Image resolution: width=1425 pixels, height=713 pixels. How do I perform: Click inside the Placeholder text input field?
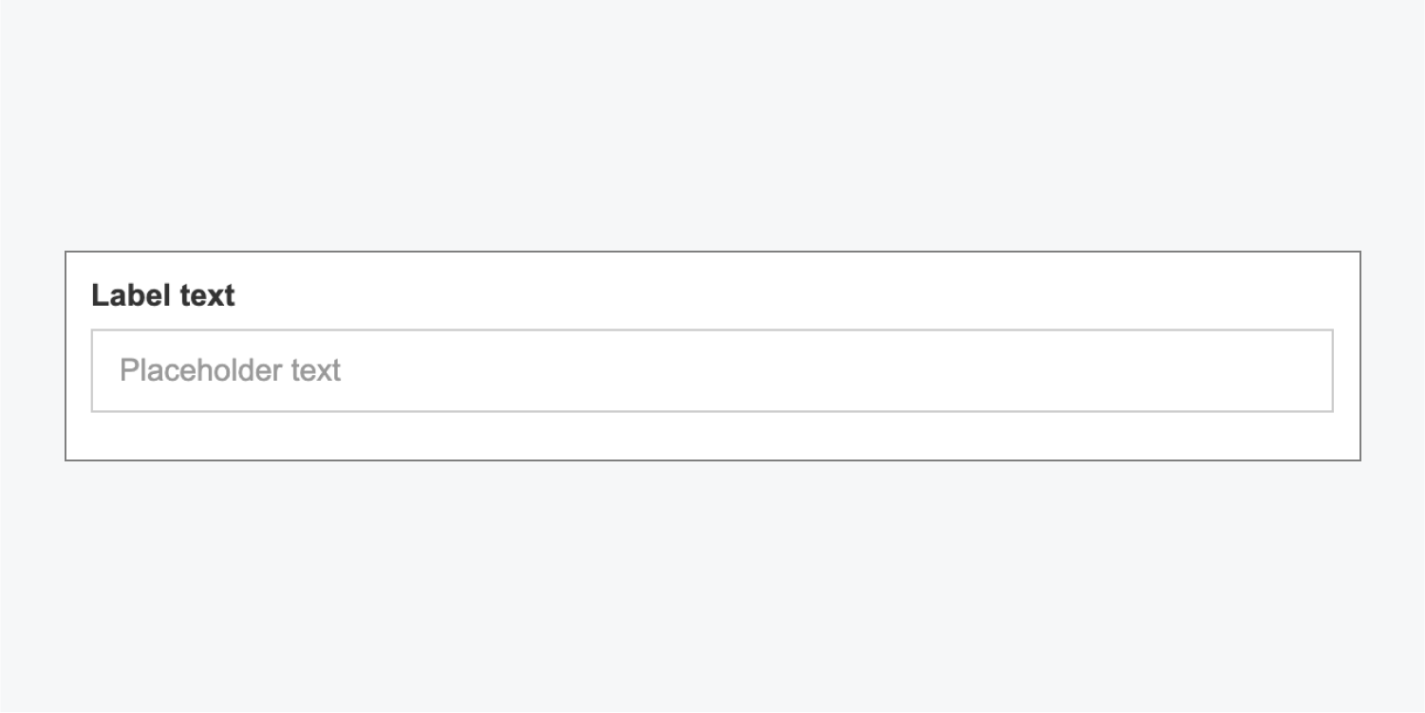(x=712, y=370)
